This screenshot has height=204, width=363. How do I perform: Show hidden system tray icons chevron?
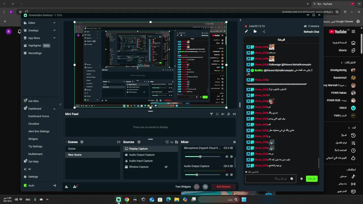click(x=47, y=199)
